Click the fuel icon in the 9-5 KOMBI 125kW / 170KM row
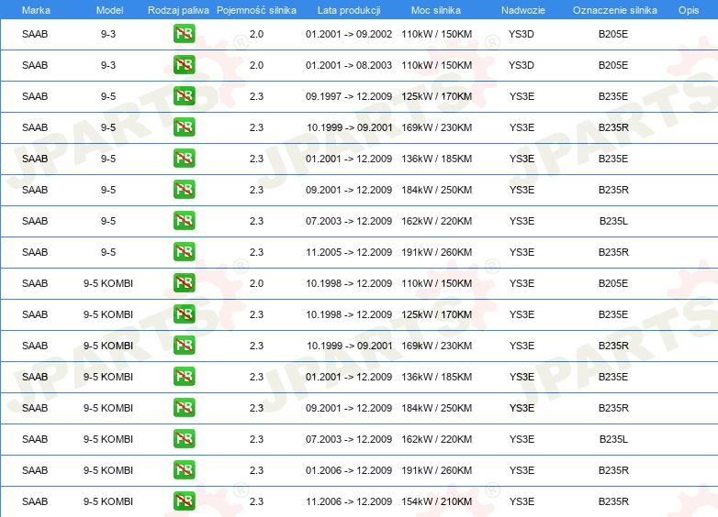The height and width of the screenshot is (517, 718). [184, 314]
